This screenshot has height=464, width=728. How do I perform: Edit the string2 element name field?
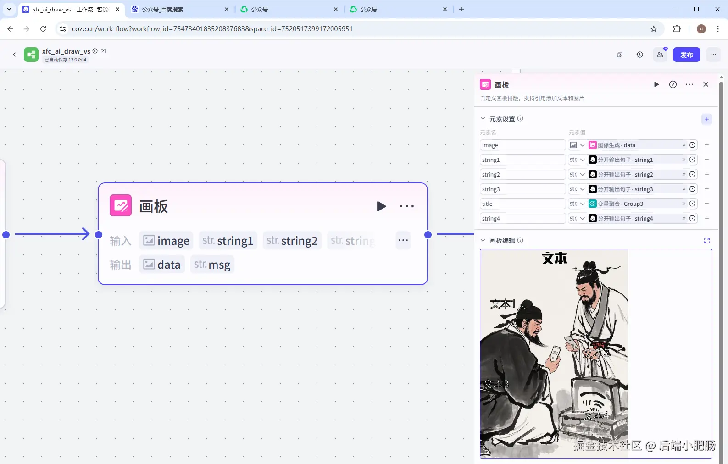[x=522, y=174]
